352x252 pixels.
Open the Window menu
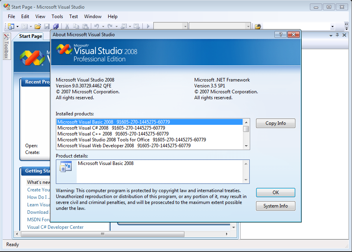click(93, 17)
